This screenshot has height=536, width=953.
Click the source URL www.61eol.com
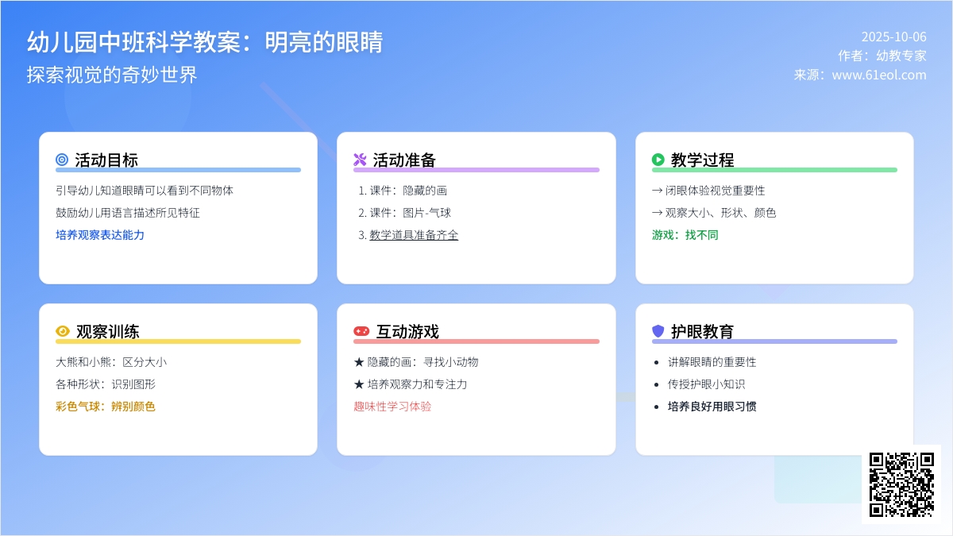(x=879, y=75)
